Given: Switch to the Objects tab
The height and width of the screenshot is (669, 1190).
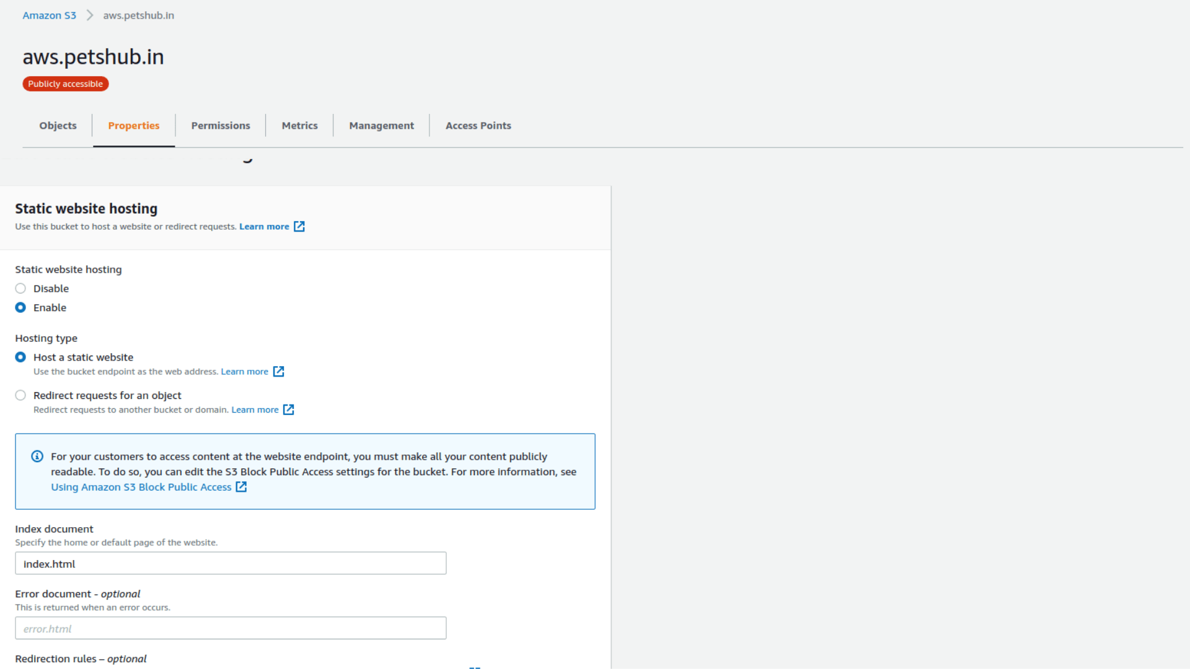Looking at the screenshot, I should [x=58, y=126].
